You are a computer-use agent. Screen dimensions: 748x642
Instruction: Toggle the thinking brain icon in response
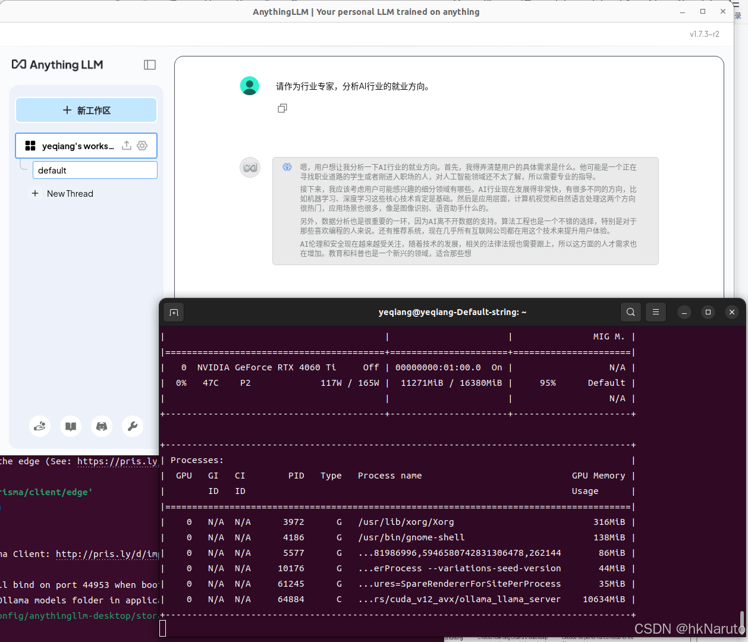point(287,168)
